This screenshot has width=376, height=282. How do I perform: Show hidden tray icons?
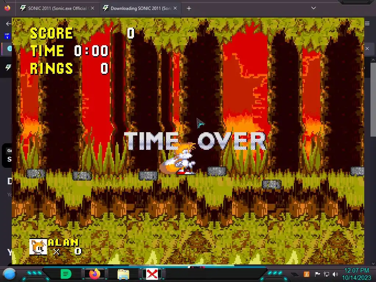pos(295,274)
